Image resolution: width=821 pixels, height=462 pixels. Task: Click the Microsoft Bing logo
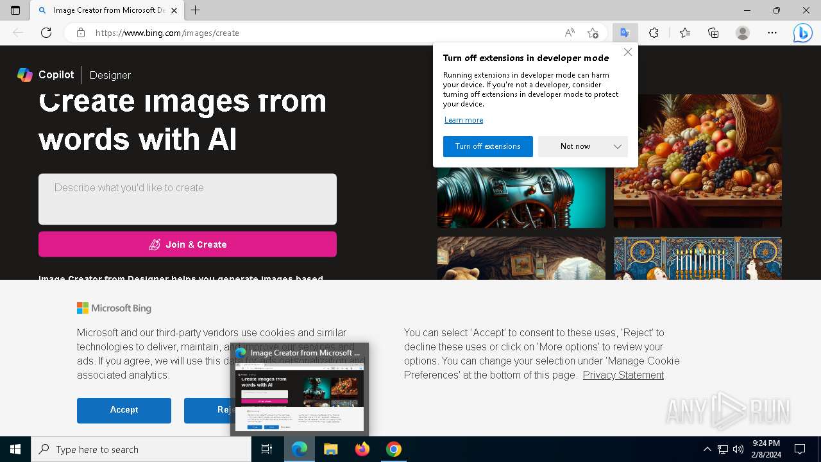click(x=114, y=308)
